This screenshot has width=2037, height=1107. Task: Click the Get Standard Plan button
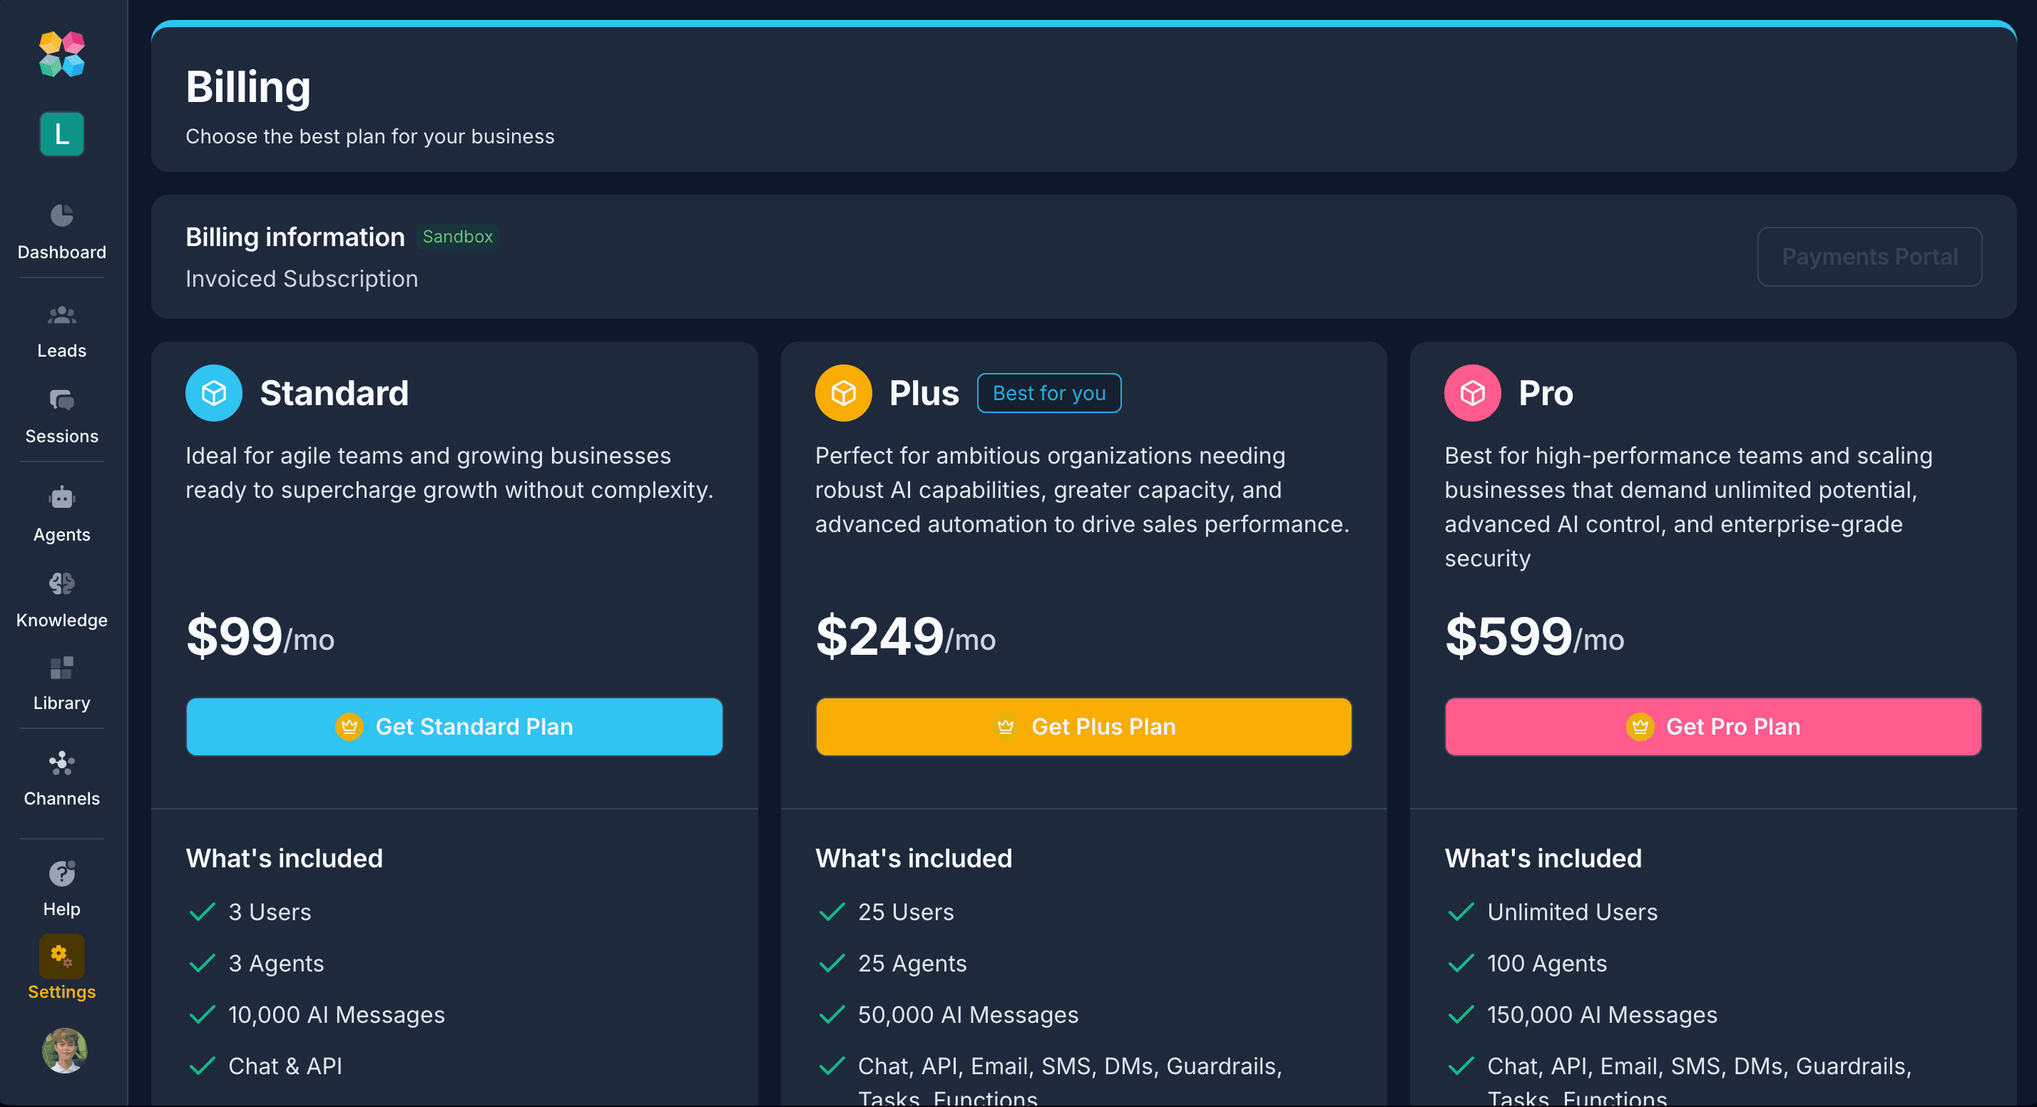[x=454, y=727]
